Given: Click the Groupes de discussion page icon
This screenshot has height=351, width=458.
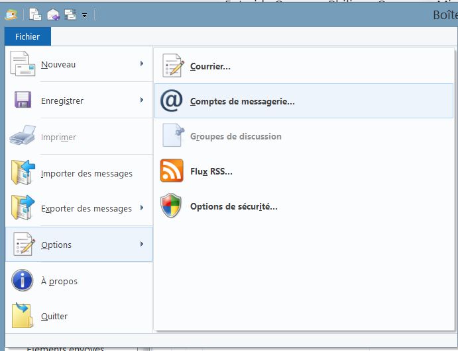Looking at the screenshot, I should tap(174, 135).
